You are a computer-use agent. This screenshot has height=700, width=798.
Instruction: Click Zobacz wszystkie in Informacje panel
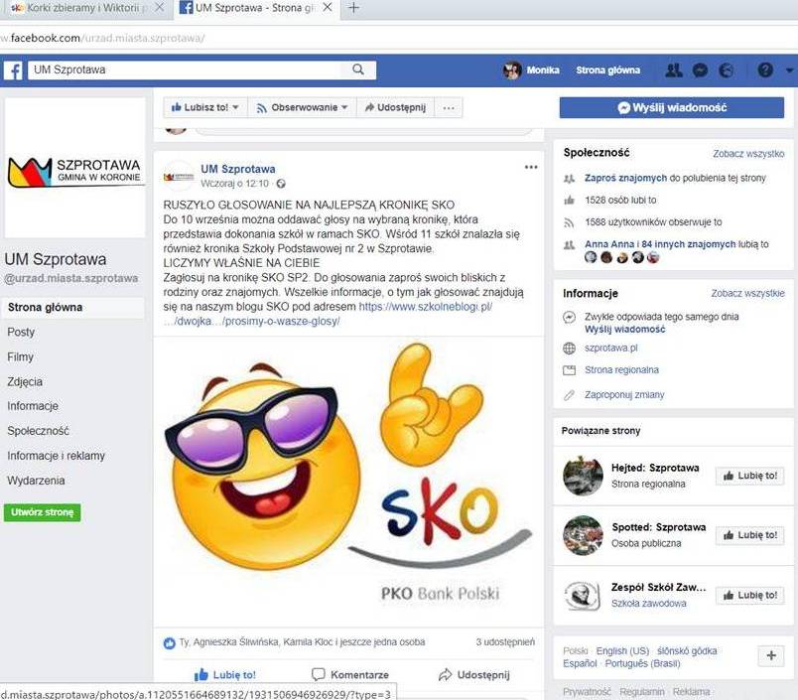click(x=747, y=293)
